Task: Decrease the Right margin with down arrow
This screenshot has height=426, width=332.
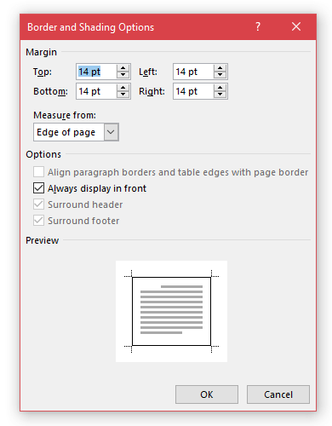Action: (x=220, y=95)
